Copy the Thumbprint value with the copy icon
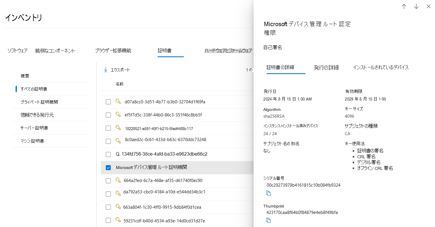The height and width of the screenshot is (227, 435). (x=268, y=220)
